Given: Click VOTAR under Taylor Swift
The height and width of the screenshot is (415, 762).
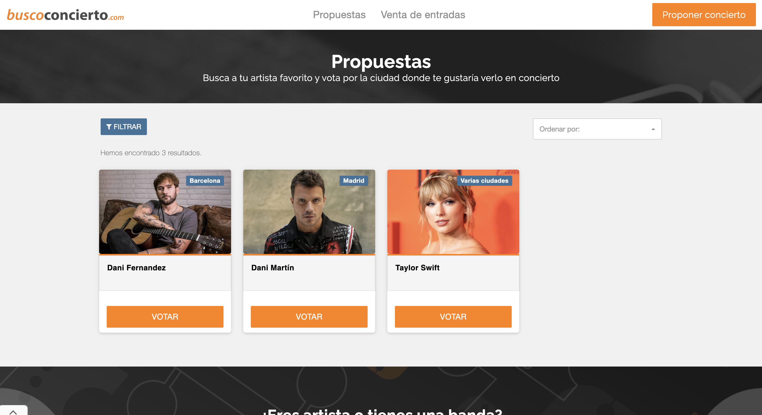Looking at the screenshot, I should coord(453,317).
